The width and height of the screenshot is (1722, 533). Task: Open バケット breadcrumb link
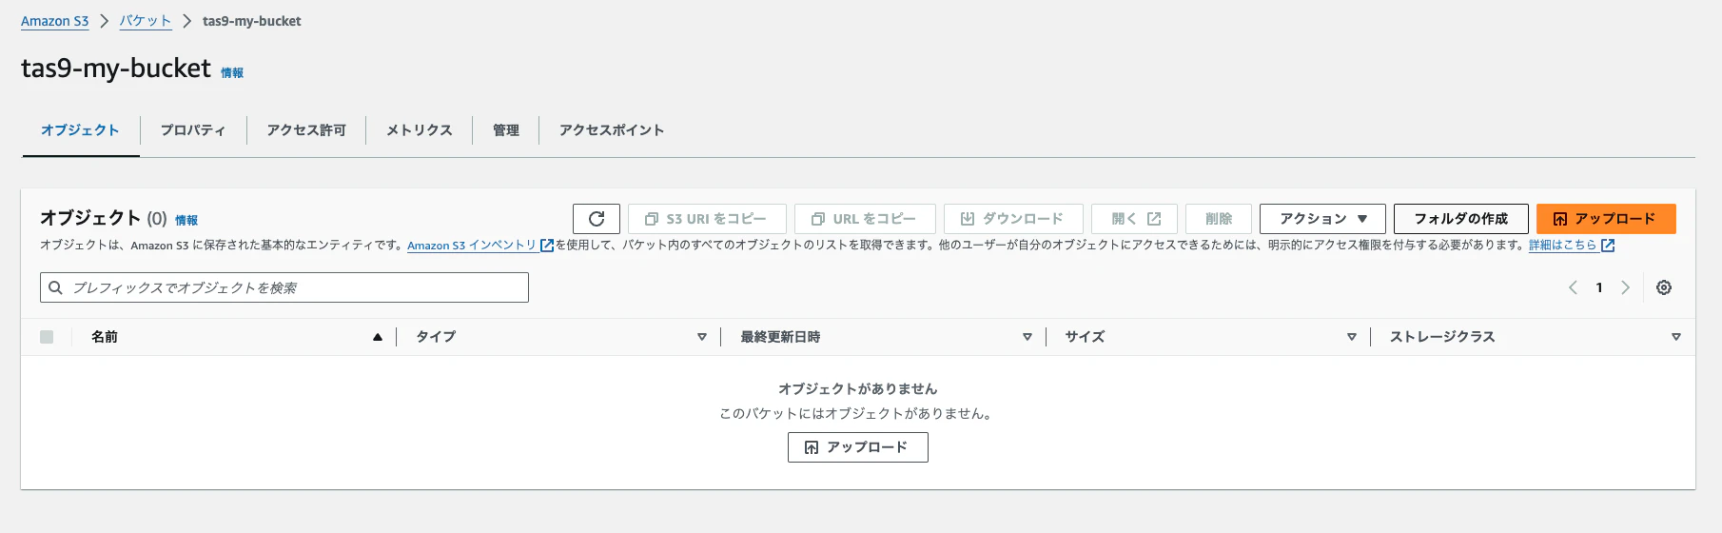click(x=146, y=21)
